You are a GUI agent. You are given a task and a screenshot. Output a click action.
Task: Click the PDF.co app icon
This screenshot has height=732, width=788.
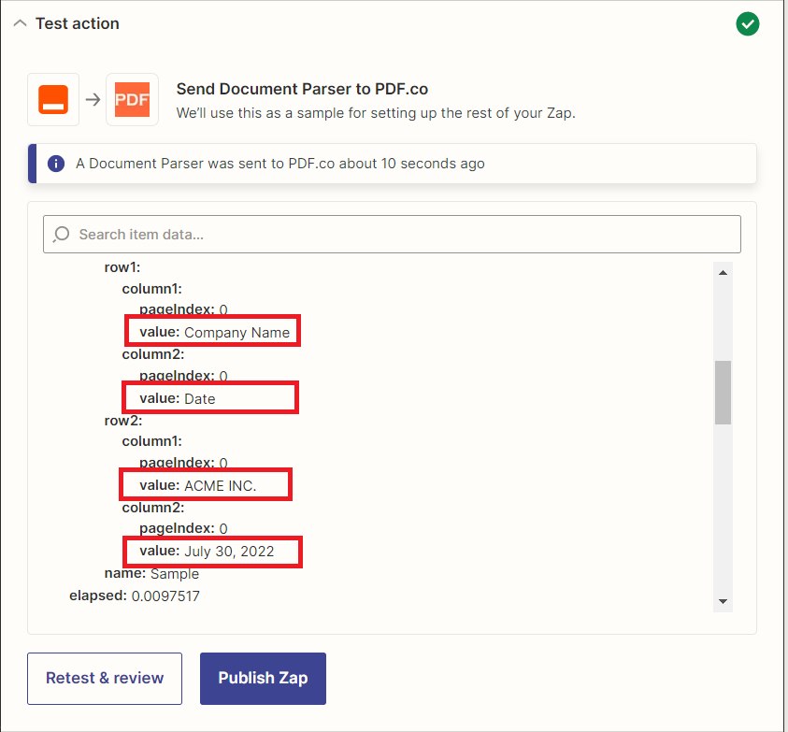point(132,99)
